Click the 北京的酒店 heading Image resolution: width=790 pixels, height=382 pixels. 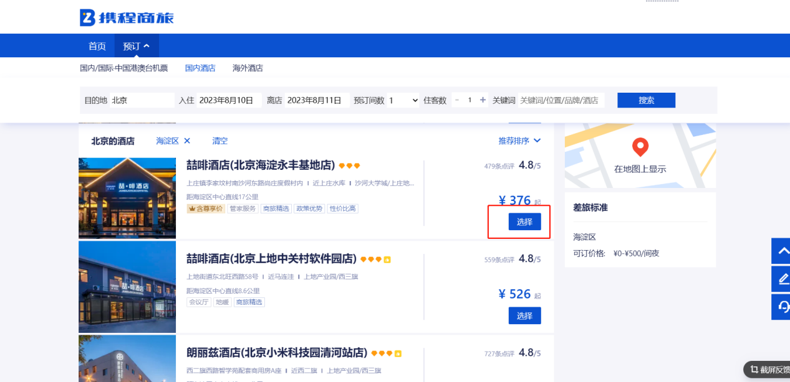coord(113,141)
